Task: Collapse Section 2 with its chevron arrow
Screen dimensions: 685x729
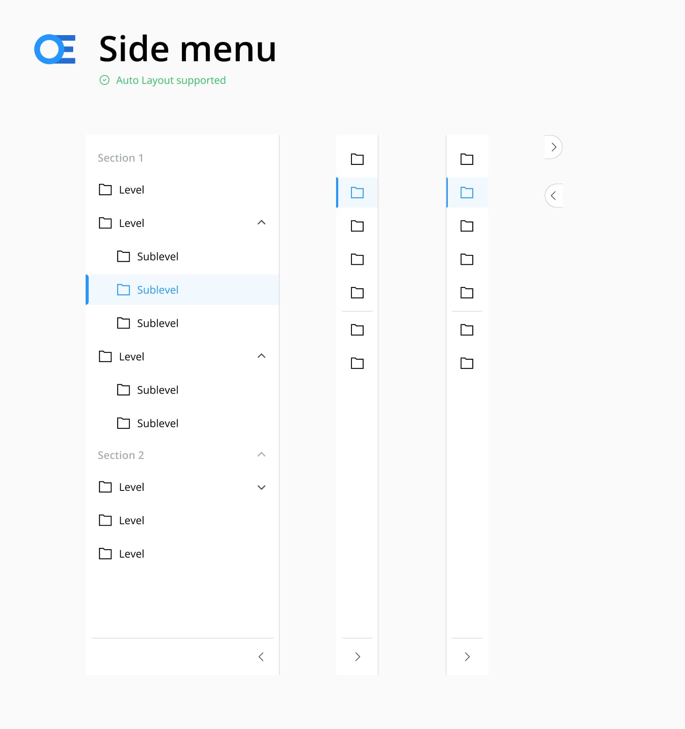Action: tap(262, 454)
